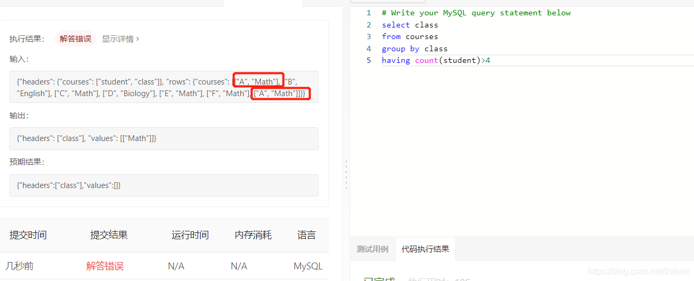Viewport: 694px width, 281px height.
Task: Switch to the 代码执行结果 tab
Action: (425, 249)
